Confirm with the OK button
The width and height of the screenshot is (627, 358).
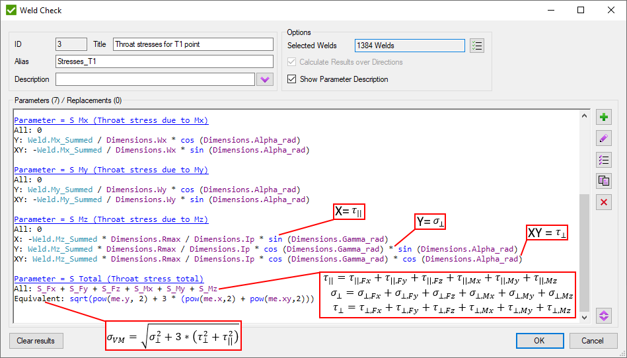point(539,341)
